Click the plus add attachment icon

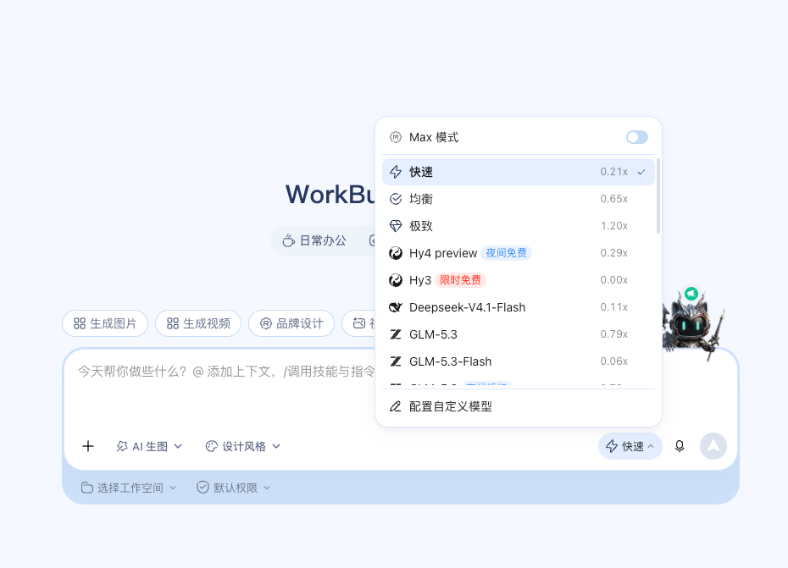[x=88, y=446]
